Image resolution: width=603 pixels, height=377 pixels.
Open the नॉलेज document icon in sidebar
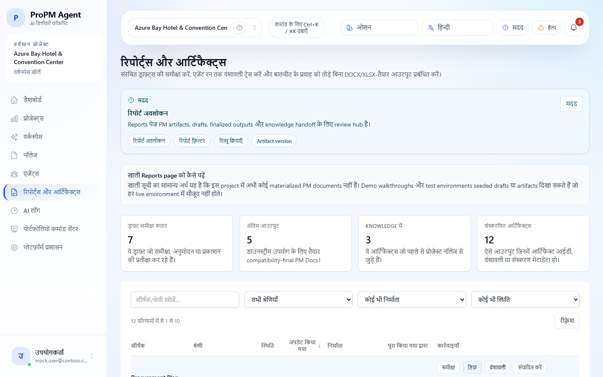point(14,155)
